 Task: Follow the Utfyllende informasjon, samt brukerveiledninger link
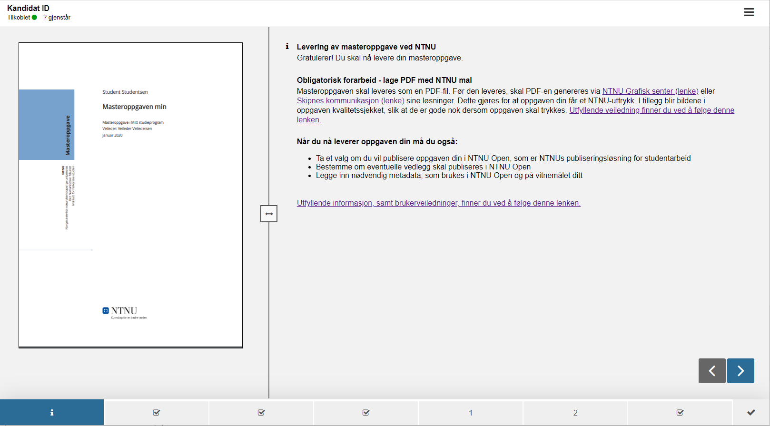(439, 203)
